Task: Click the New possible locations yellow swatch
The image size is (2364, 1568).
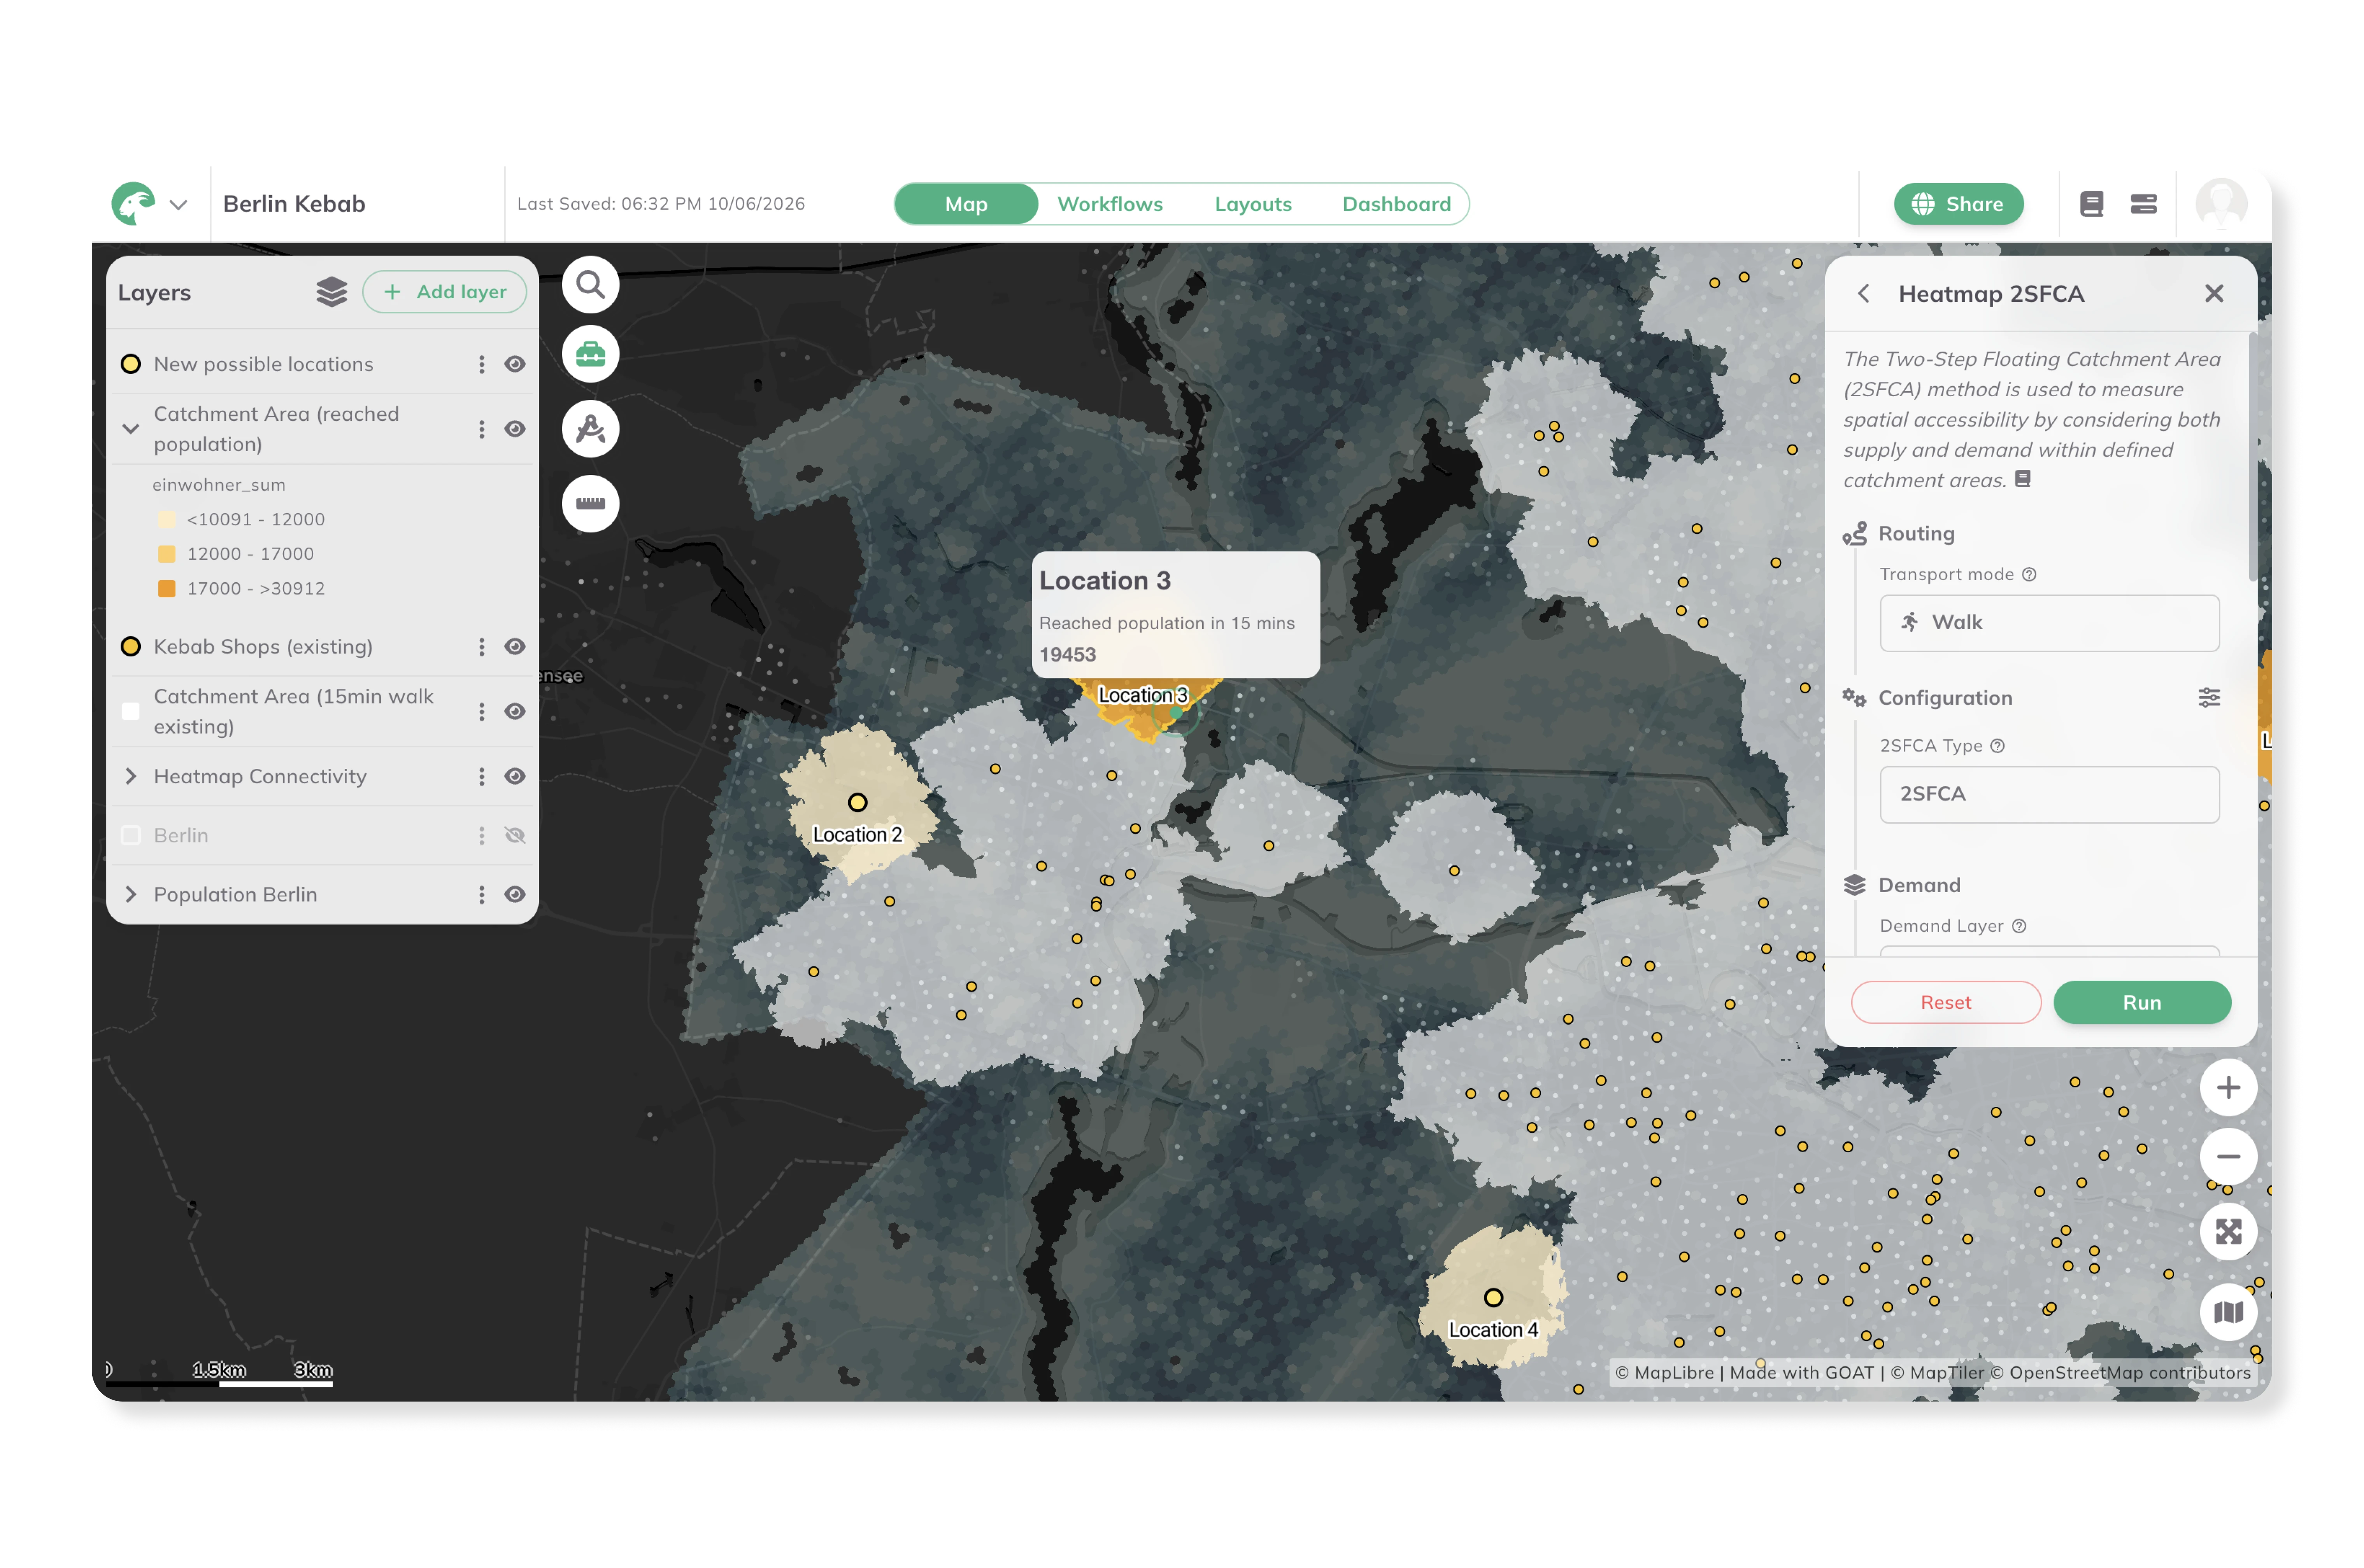Action: coord(130,364)
